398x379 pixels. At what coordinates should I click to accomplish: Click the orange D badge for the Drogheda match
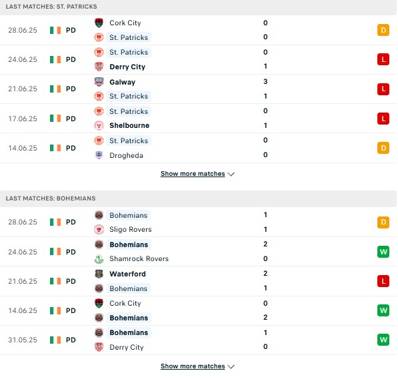(383, 148)
